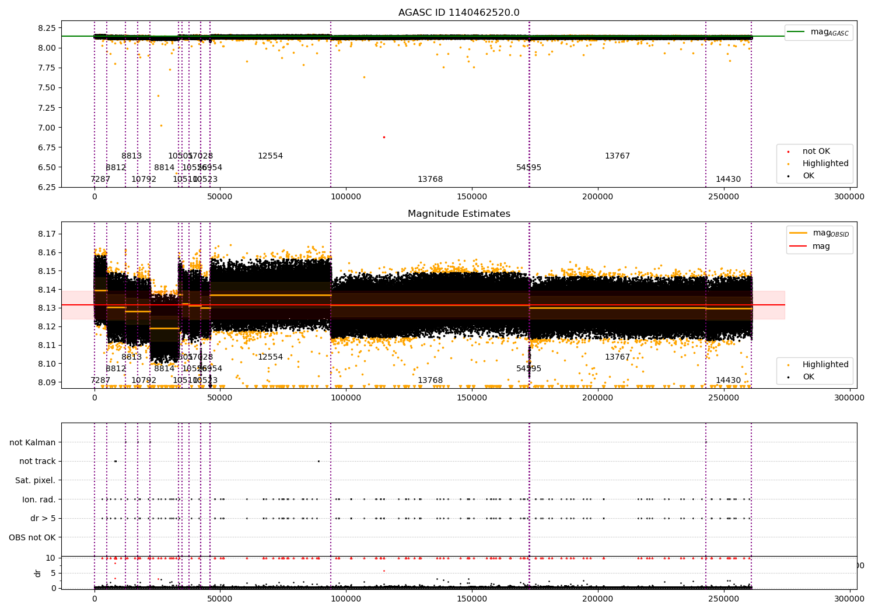Click the red line sample beside the "mag" legend entry
The width and height of the screenshot is (875, 612).
[798, 246]
